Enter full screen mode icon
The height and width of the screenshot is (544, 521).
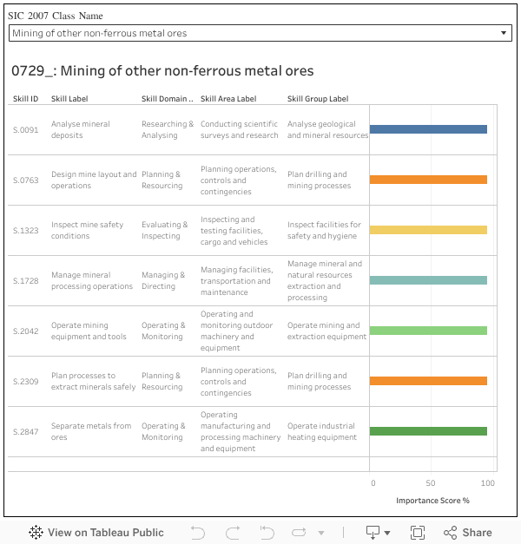point(417,533)
